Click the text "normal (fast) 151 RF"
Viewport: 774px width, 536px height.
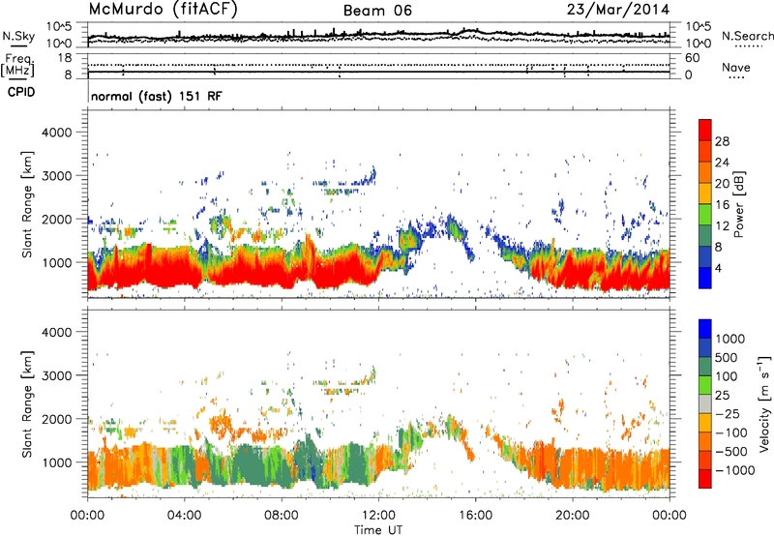point(157,96)
